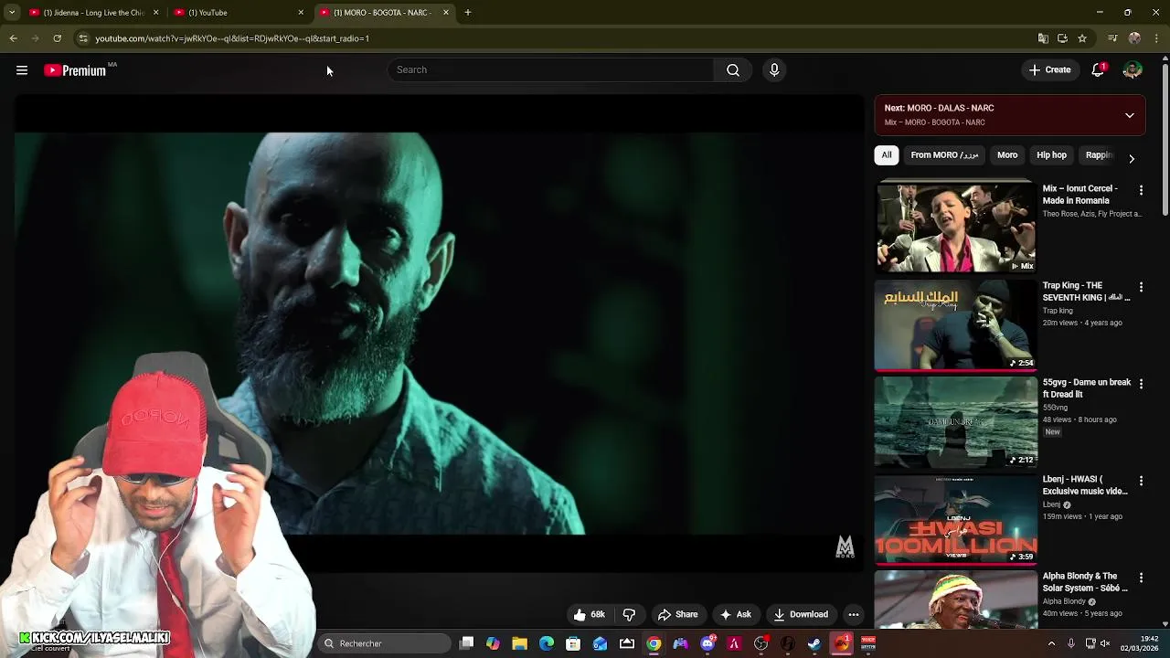The image size is (1170, 658).
Task: Open Trap King THE SEVENTH KING title
Action: coord(1086,292)
